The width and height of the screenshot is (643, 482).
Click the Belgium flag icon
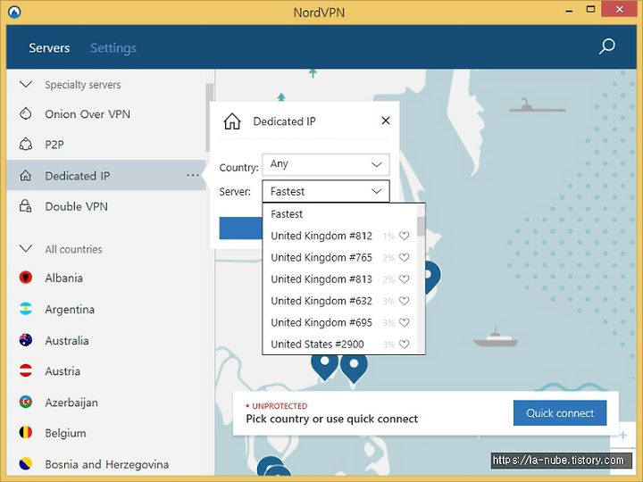[x=25, y=432]
